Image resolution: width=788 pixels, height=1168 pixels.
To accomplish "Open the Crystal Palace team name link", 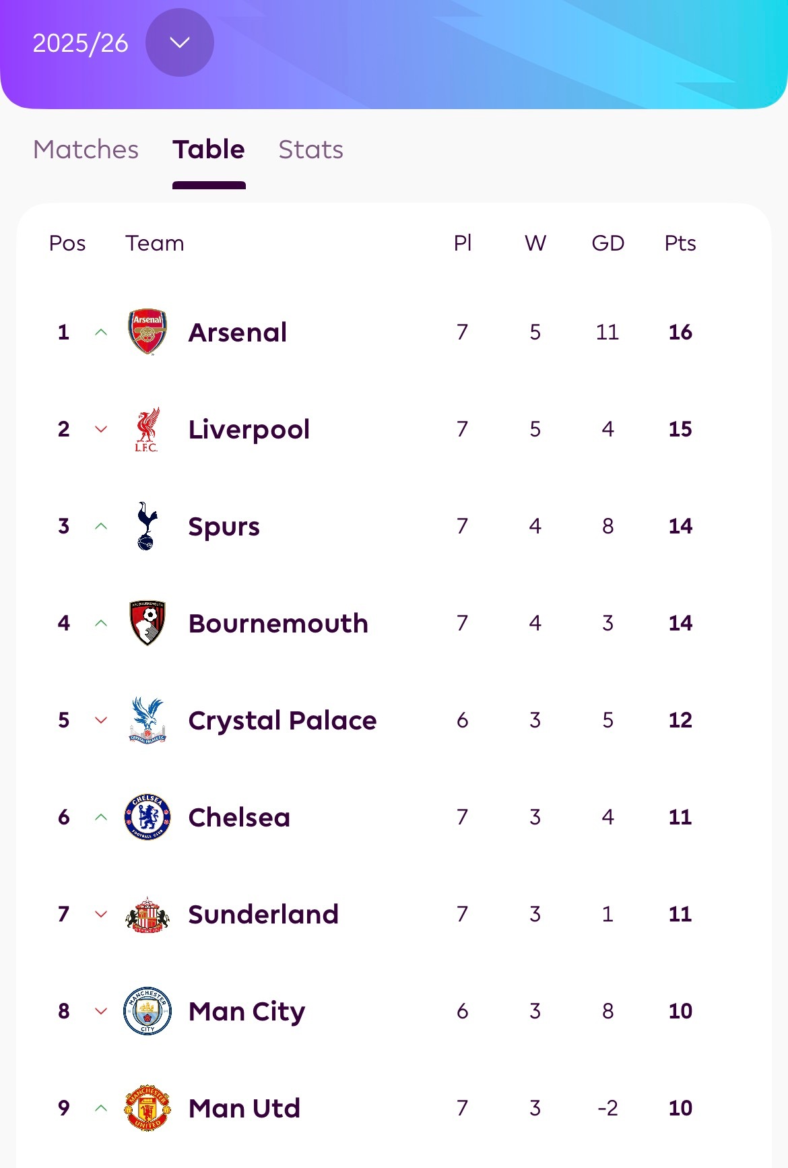I will (282, 721).
